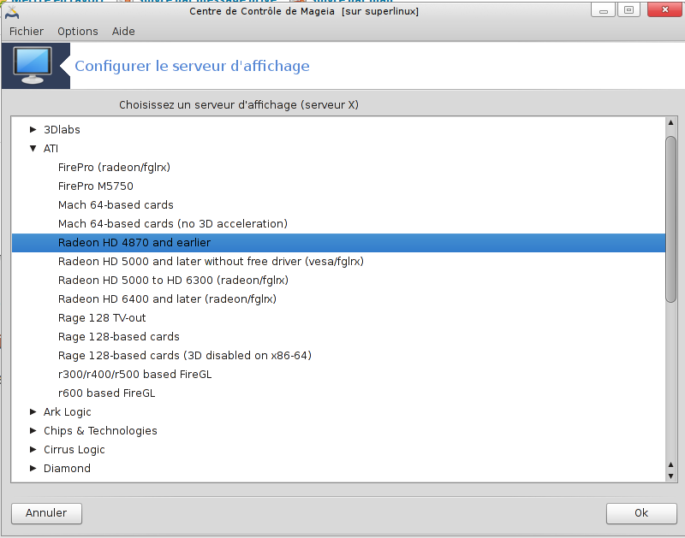The image size is (685, 538).
Task: Click the Ark Logic label
Action: click(68, 412)
